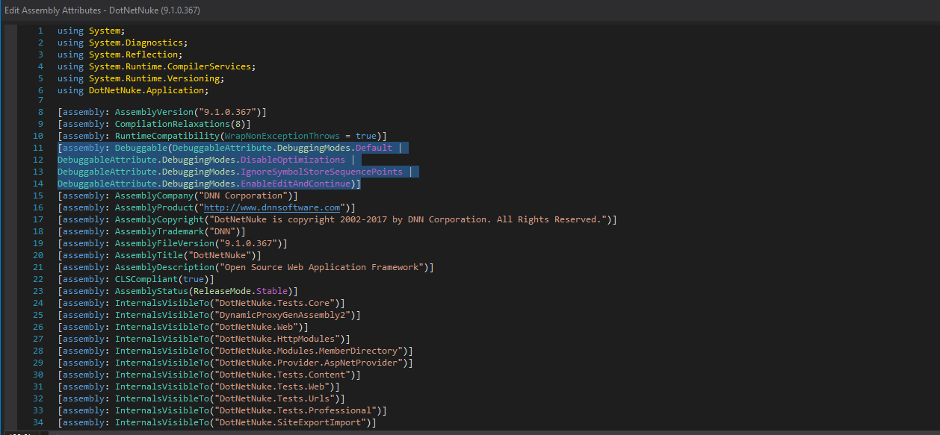Click the 'using System;' line
The height and width of the screenshot is (435, 940).
(91, 31)
